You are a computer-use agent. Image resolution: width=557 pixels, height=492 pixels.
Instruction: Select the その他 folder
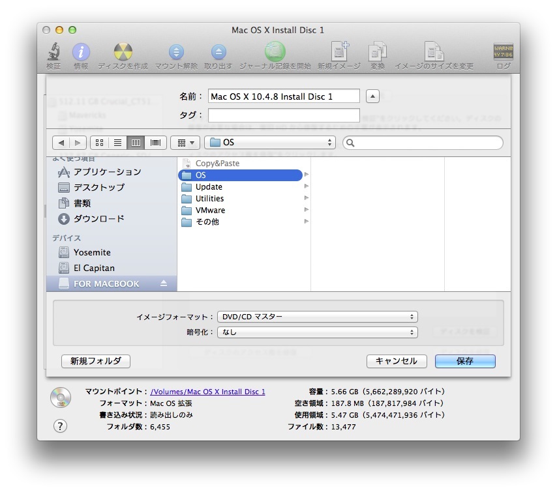(x=244, y=222)
